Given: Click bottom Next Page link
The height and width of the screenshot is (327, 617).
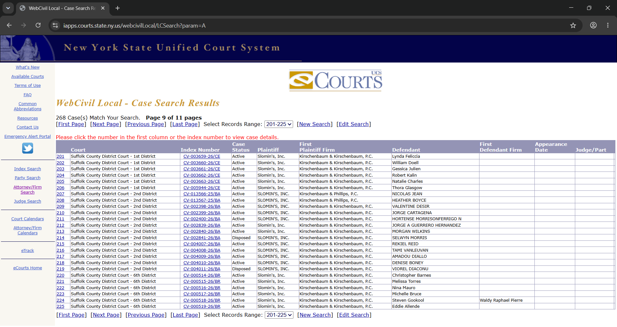Looking at the screenshot, I should tap(106, 315).
